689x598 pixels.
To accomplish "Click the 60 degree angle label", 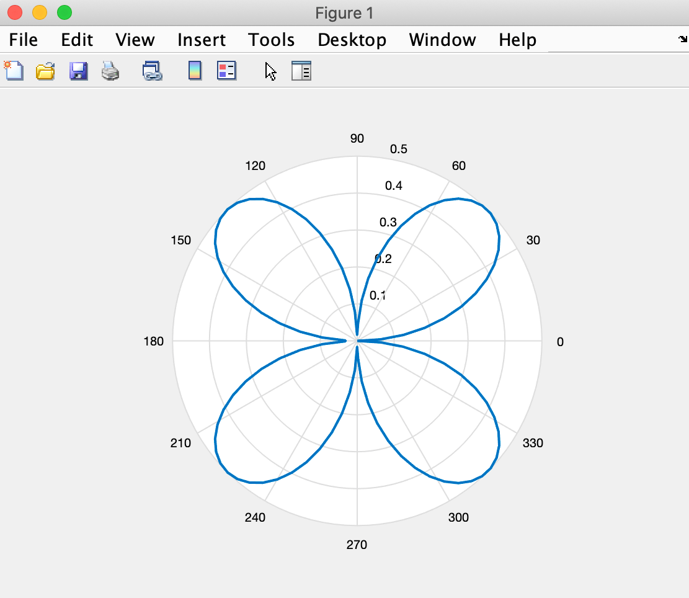I will tap(458, 166).
